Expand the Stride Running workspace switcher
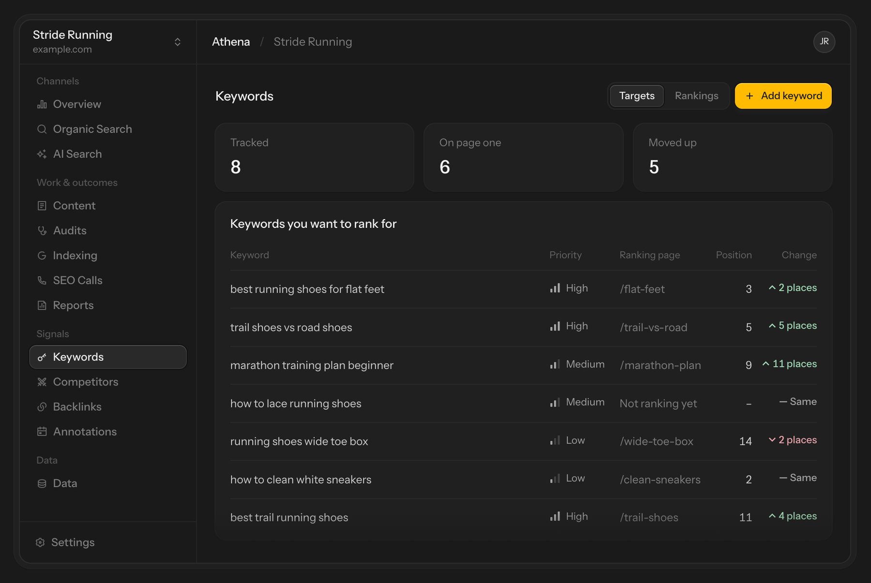Viewport: 871px width, 583px height. pyautogui.click(x=178, y=42)
